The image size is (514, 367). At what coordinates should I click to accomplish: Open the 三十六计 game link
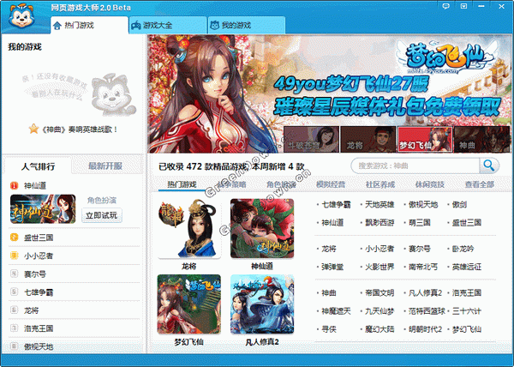467,311
